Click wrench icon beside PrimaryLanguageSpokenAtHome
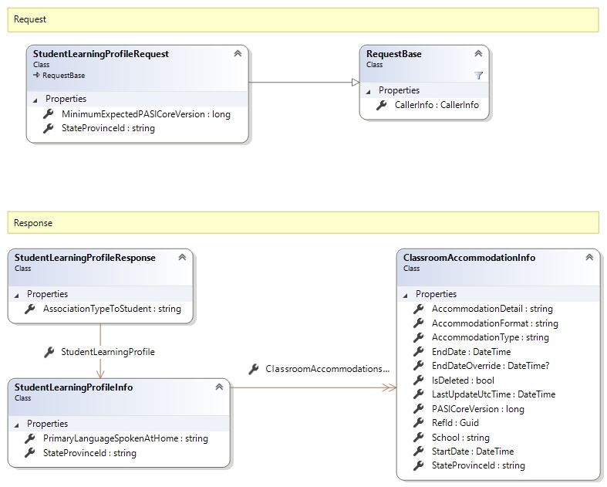This screenshot has height=487, width=607. (30, 438)
